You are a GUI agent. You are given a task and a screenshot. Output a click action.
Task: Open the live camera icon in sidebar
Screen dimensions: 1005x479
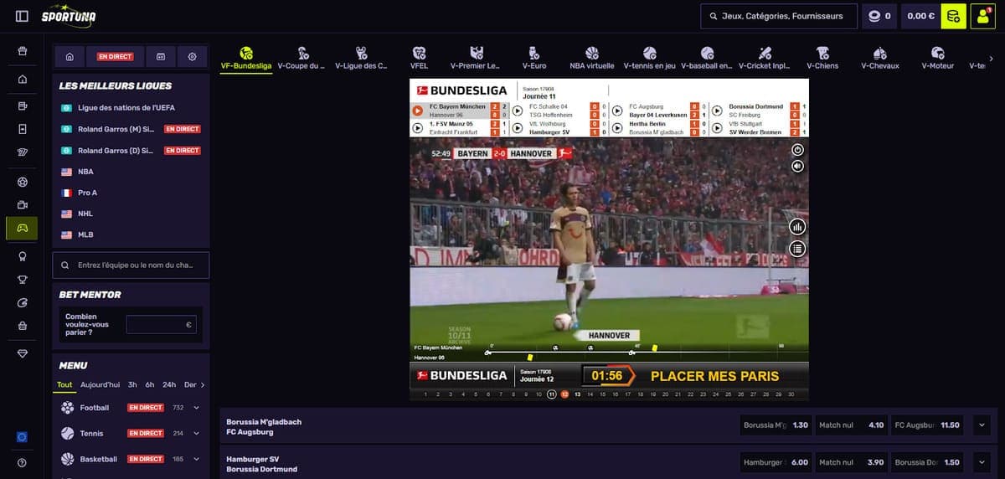tap(22, 204)
